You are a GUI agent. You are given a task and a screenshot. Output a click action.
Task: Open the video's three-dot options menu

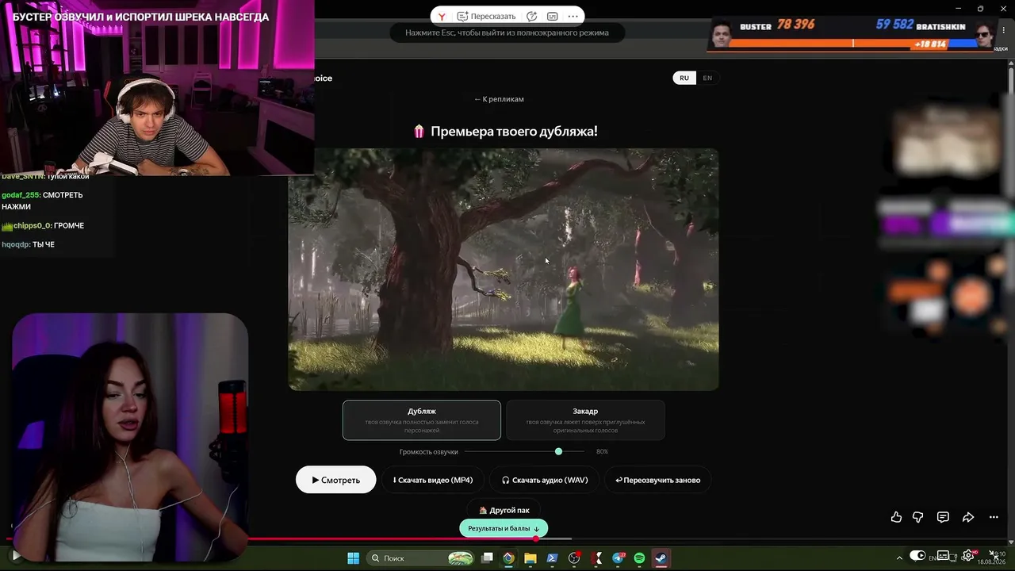click(994, 517)
